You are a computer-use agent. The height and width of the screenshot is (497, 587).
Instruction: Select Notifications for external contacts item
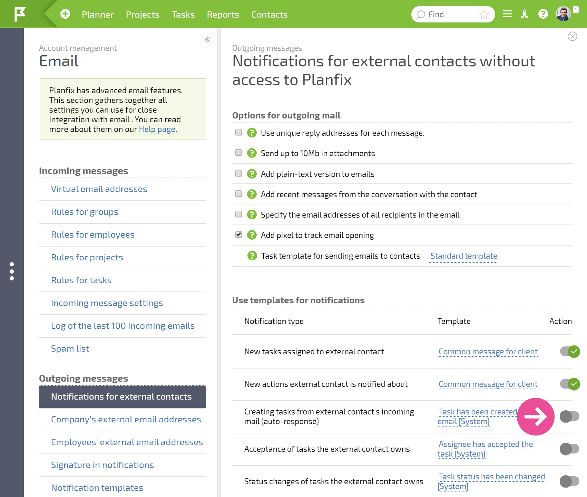pyautogui.click(x=123, y=396)
